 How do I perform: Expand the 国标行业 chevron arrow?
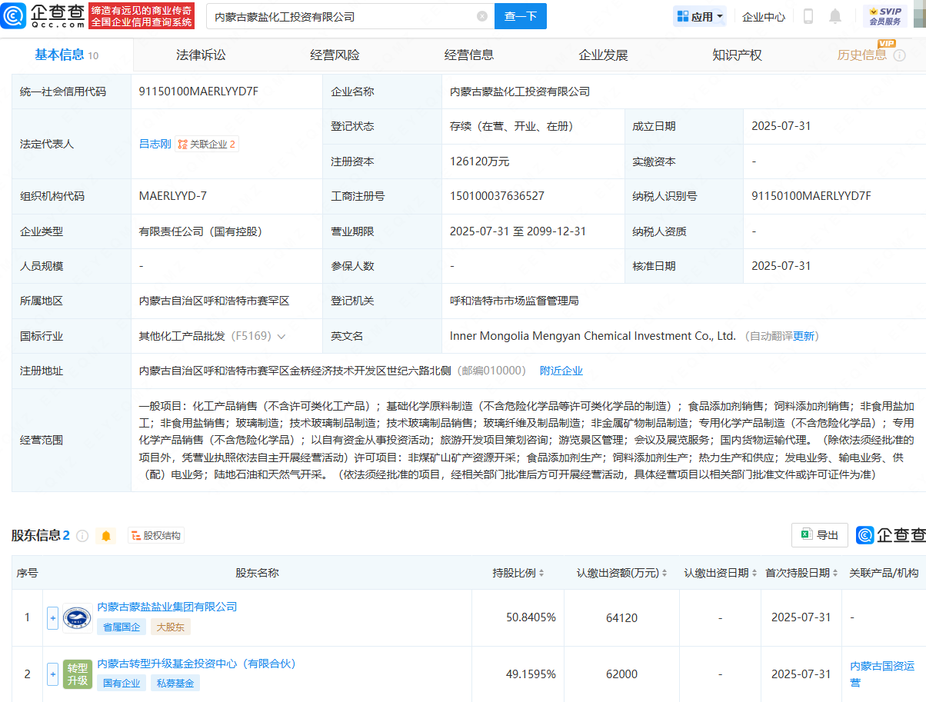click(281, 337)
